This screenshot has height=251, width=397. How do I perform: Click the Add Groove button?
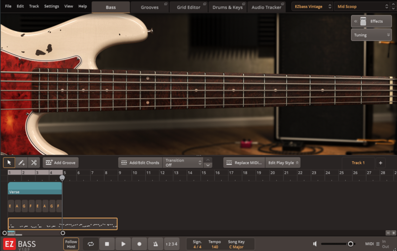pos(61,162)
